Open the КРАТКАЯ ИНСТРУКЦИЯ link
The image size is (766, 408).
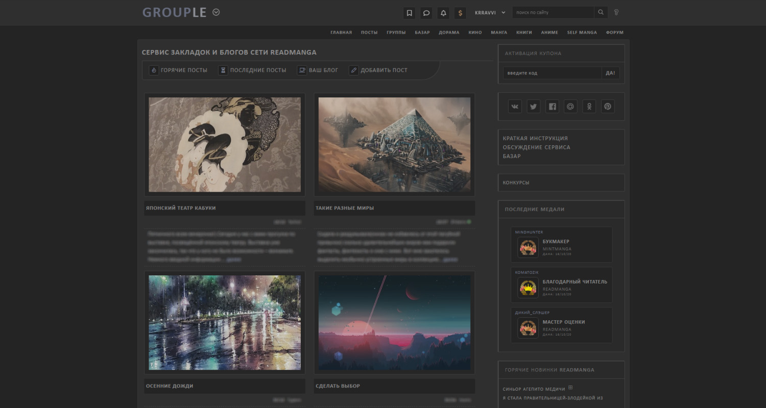coord(535,138)
